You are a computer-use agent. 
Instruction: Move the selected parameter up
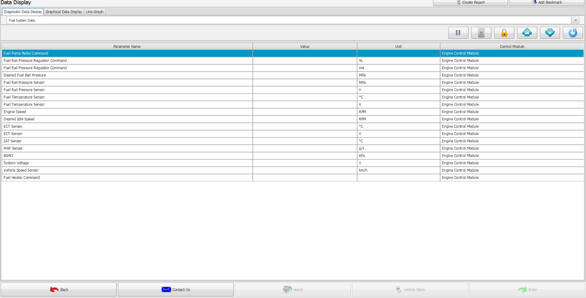(527, 33)
